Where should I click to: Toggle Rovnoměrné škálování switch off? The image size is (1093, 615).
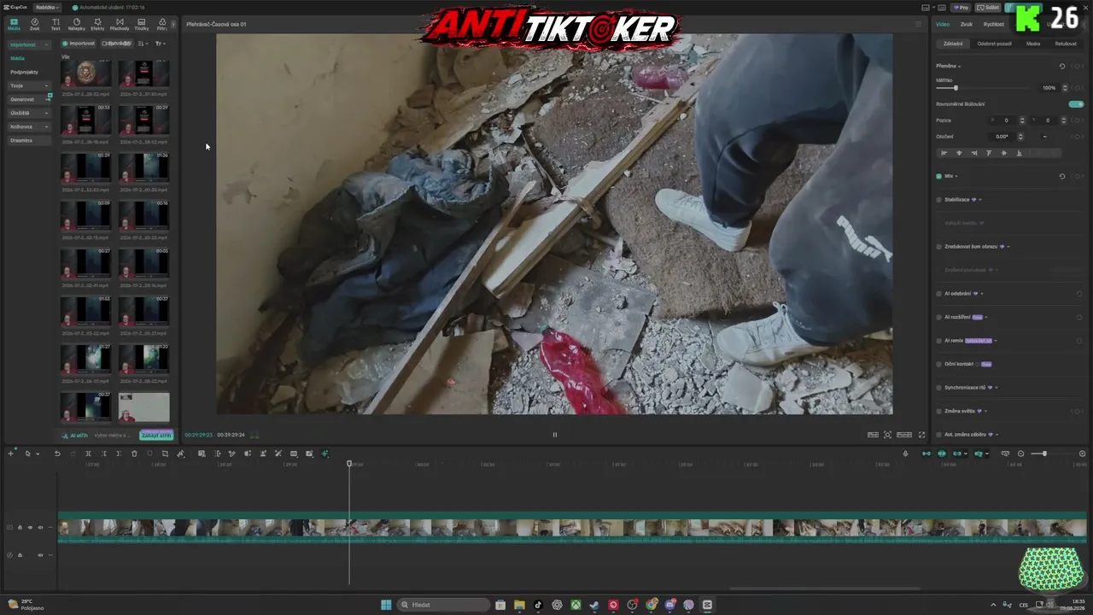tap(1076, 104)
